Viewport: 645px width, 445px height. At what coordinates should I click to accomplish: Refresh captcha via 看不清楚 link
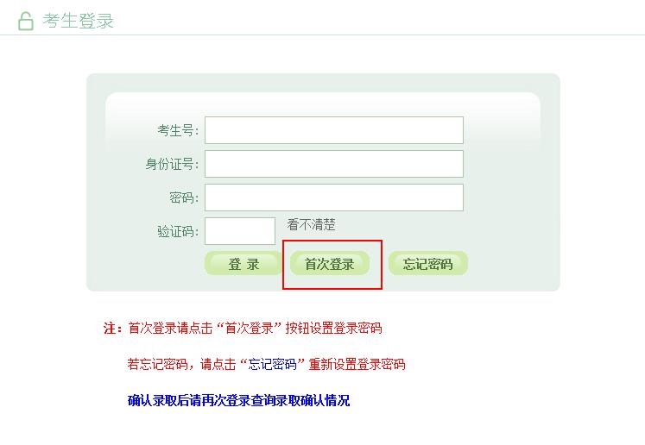312,224
